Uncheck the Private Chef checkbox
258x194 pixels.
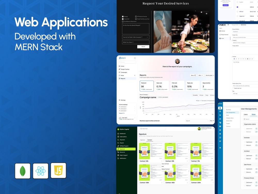tap(123, 19)
